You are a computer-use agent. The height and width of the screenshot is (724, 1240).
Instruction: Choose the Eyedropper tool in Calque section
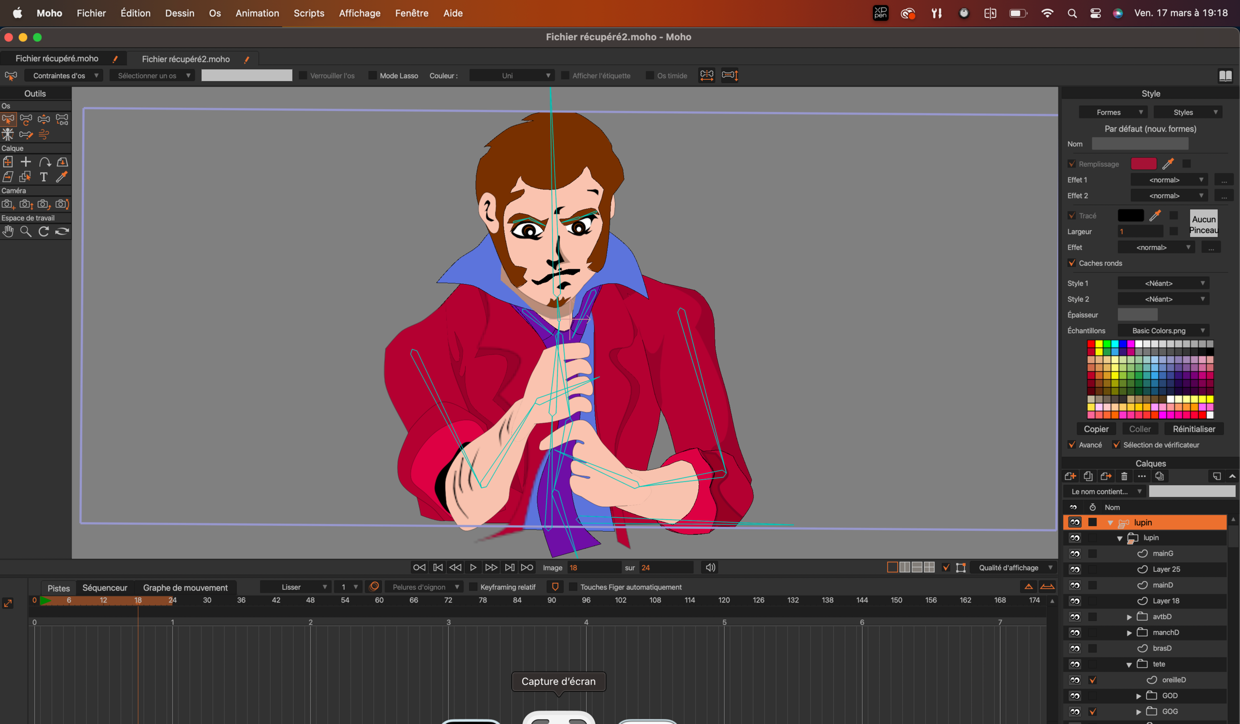(62, 177)
